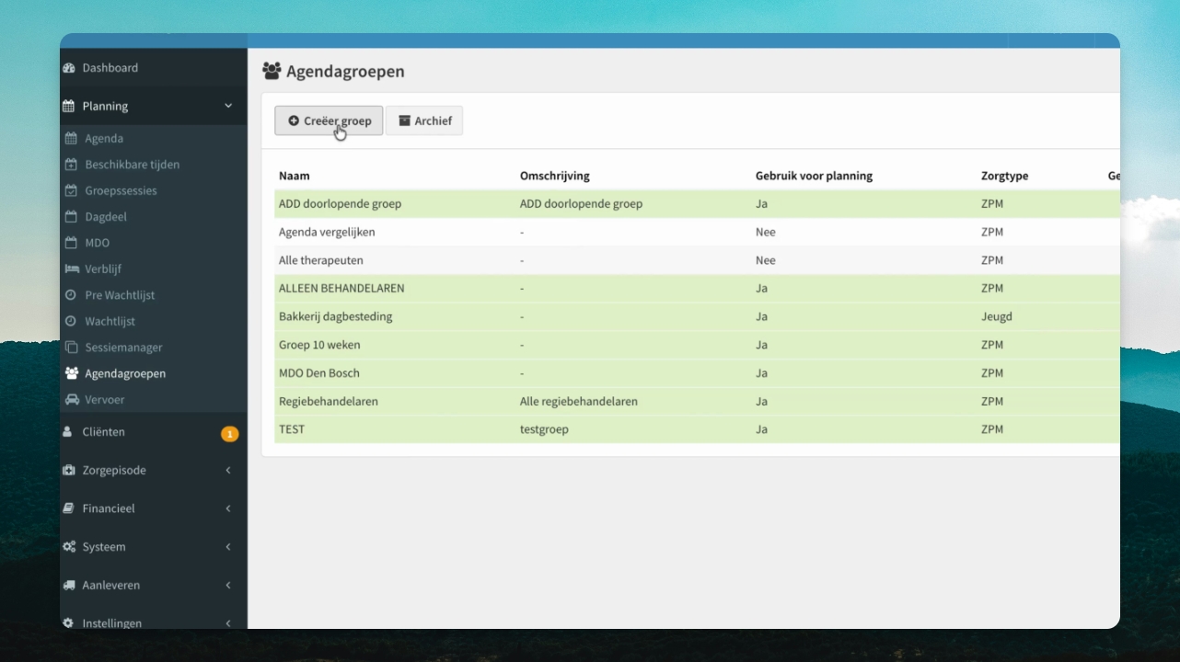Click the testgroep description cell
Image resolution: width=1180 pixels, height=662 pixels.
coord(544,429)
